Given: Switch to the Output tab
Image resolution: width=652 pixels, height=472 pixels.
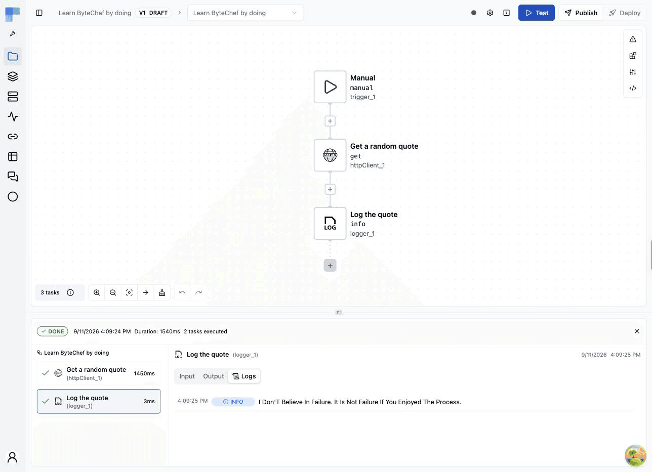Looking at the screenshot, I should (x=213, y=376).
